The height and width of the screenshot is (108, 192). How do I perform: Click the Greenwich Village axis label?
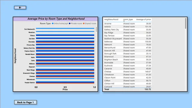point(29,73)
